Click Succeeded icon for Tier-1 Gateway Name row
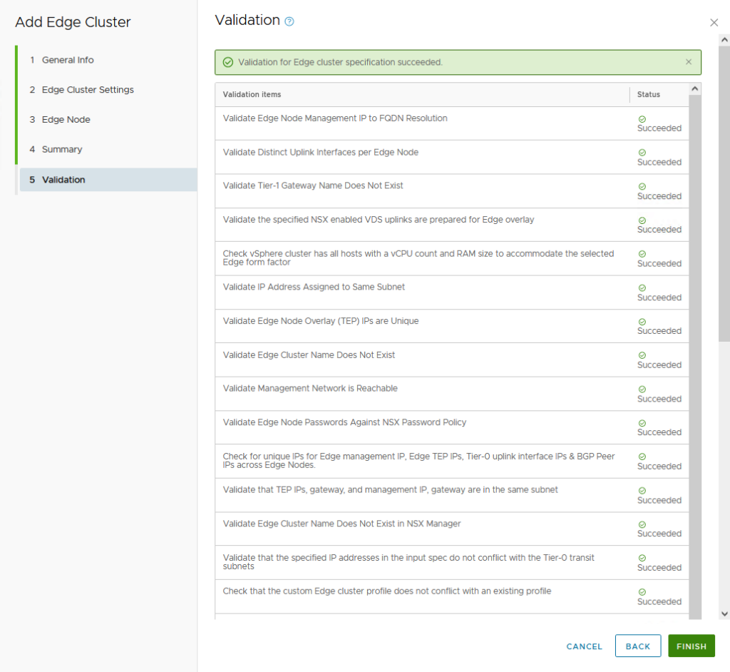Image resolution: width=730 pixels, height=672 pixels. pos(642,186)
